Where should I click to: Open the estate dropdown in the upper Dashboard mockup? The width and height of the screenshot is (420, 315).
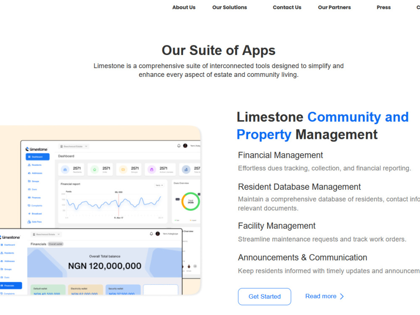coord(73,147)
